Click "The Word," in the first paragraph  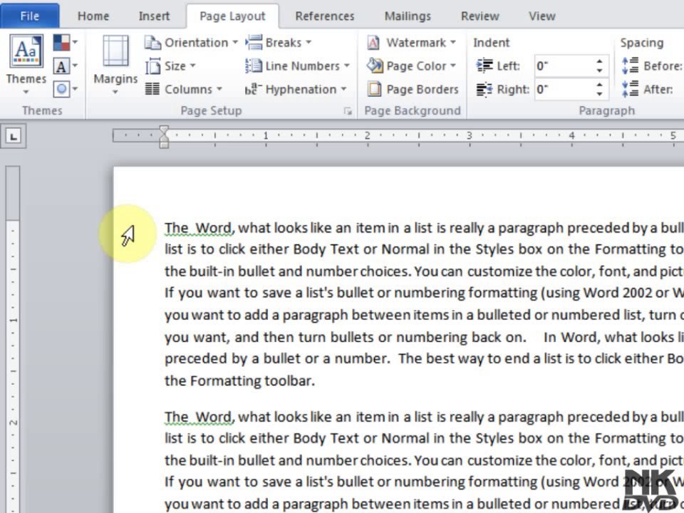(199, 228)
